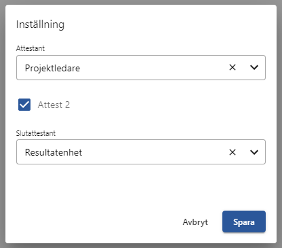Click the Inställning dialog title
This screenshot has width=282, height=248.
(x=40, y=24)
